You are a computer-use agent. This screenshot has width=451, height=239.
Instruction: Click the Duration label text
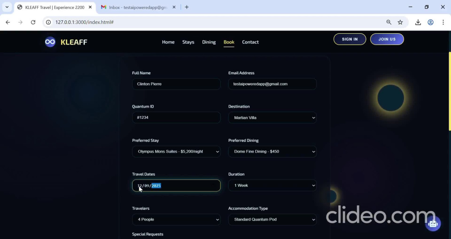click(x=236, y=174)
